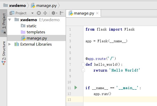This screenshot has height=106, width=157.
Task: Collapse the xwdemo root folder
Action: [x=10, y=20]
